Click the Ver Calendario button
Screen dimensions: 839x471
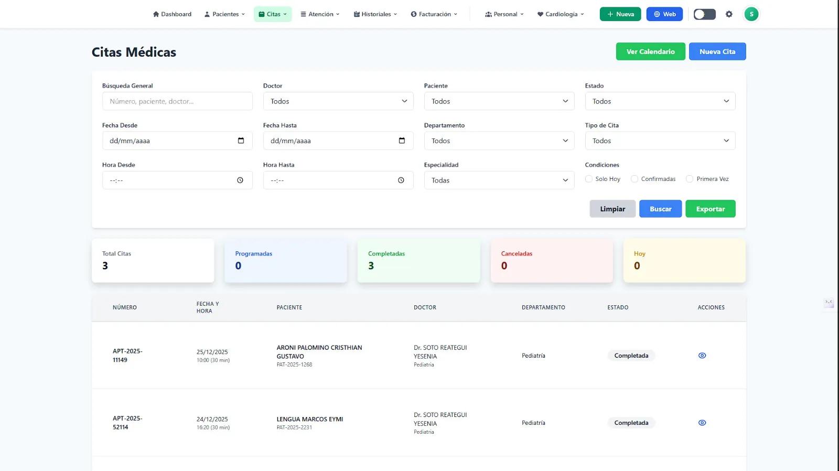pyautogui.click(x=650, y=51)
